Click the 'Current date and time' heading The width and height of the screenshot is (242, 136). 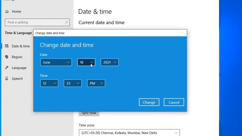coord(101,23)
